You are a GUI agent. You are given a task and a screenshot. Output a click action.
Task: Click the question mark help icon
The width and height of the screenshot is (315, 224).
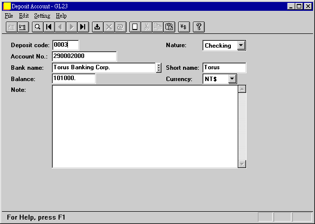(x=199, y=27)
